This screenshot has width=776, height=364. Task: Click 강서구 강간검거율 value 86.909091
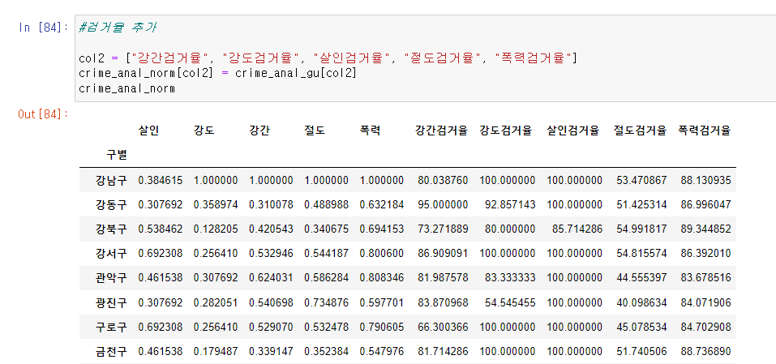443,253
